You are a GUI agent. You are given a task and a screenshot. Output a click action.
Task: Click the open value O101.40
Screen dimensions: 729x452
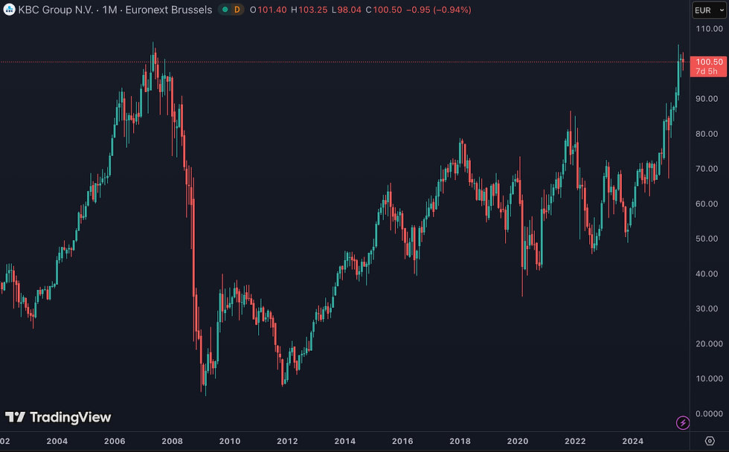(x=269, y=10)
